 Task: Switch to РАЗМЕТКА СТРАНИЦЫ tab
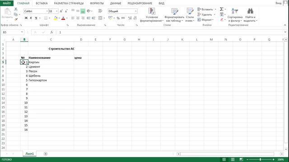69,3
